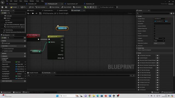Toggle Private checkbox
Screen dimensions: 175x98
click(x=154, y=33)
